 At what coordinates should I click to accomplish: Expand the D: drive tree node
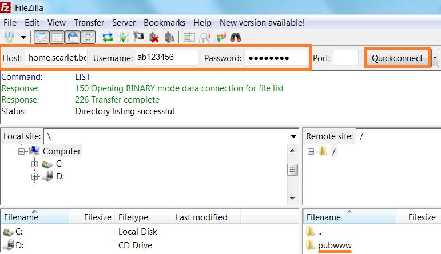pos(34,176)
